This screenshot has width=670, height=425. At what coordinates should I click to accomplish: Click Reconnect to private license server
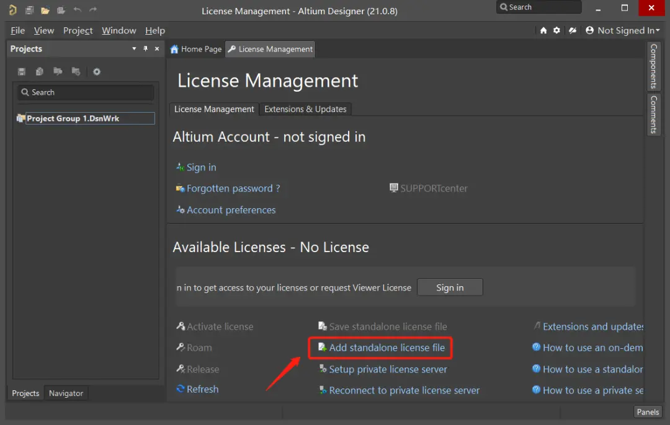click(x=404, y=390)
